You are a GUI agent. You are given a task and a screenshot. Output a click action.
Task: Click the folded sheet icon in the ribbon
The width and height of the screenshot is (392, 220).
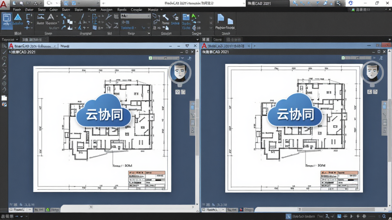tap(230, 21)
